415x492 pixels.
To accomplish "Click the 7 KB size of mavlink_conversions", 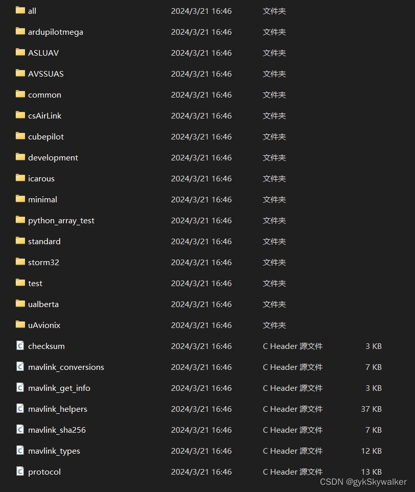I will click(x=374, y=367).
